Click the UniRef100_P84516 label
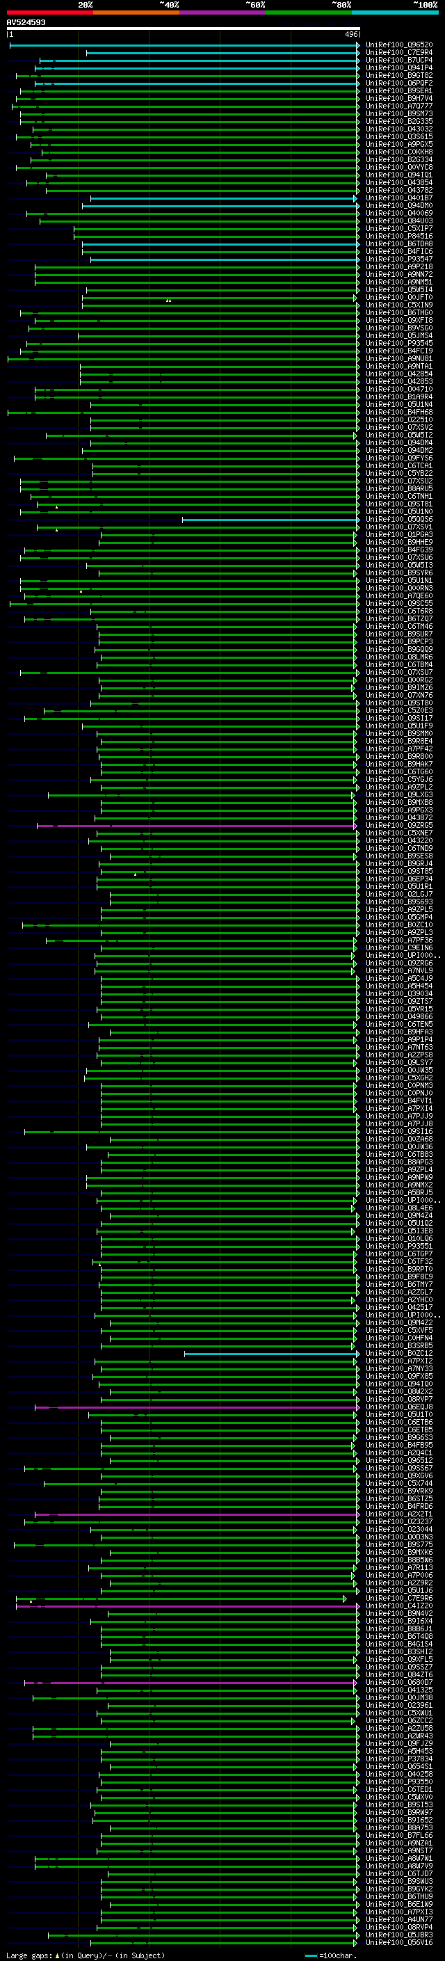445x1961 pixels. pyautogui.click(x=398, y=236)
